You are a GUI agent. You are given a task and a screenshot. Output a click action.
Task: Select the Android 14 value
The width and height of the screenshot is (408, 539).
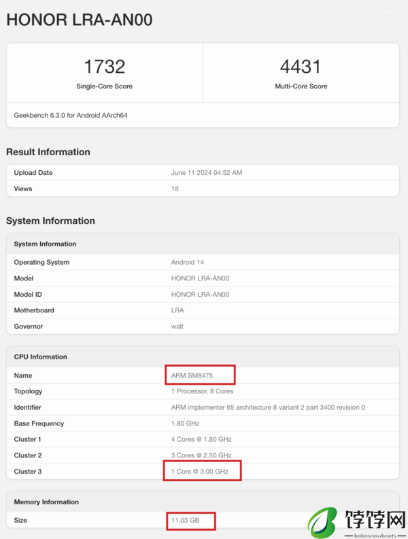(187, 262)
